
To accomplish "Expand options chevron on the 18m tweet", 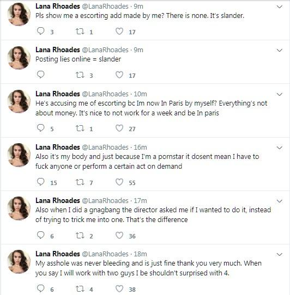I will tap(280, 254).
